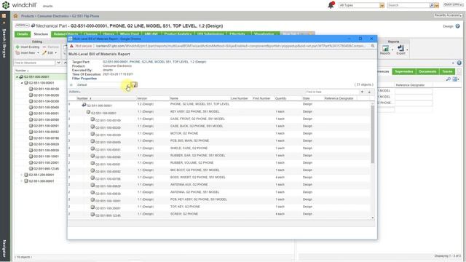Image resolution: width=466 pixels, height=262 pixels.
Task: Collapse G2-S51-100-00001 node in structure tree
Action: [22, 83]
